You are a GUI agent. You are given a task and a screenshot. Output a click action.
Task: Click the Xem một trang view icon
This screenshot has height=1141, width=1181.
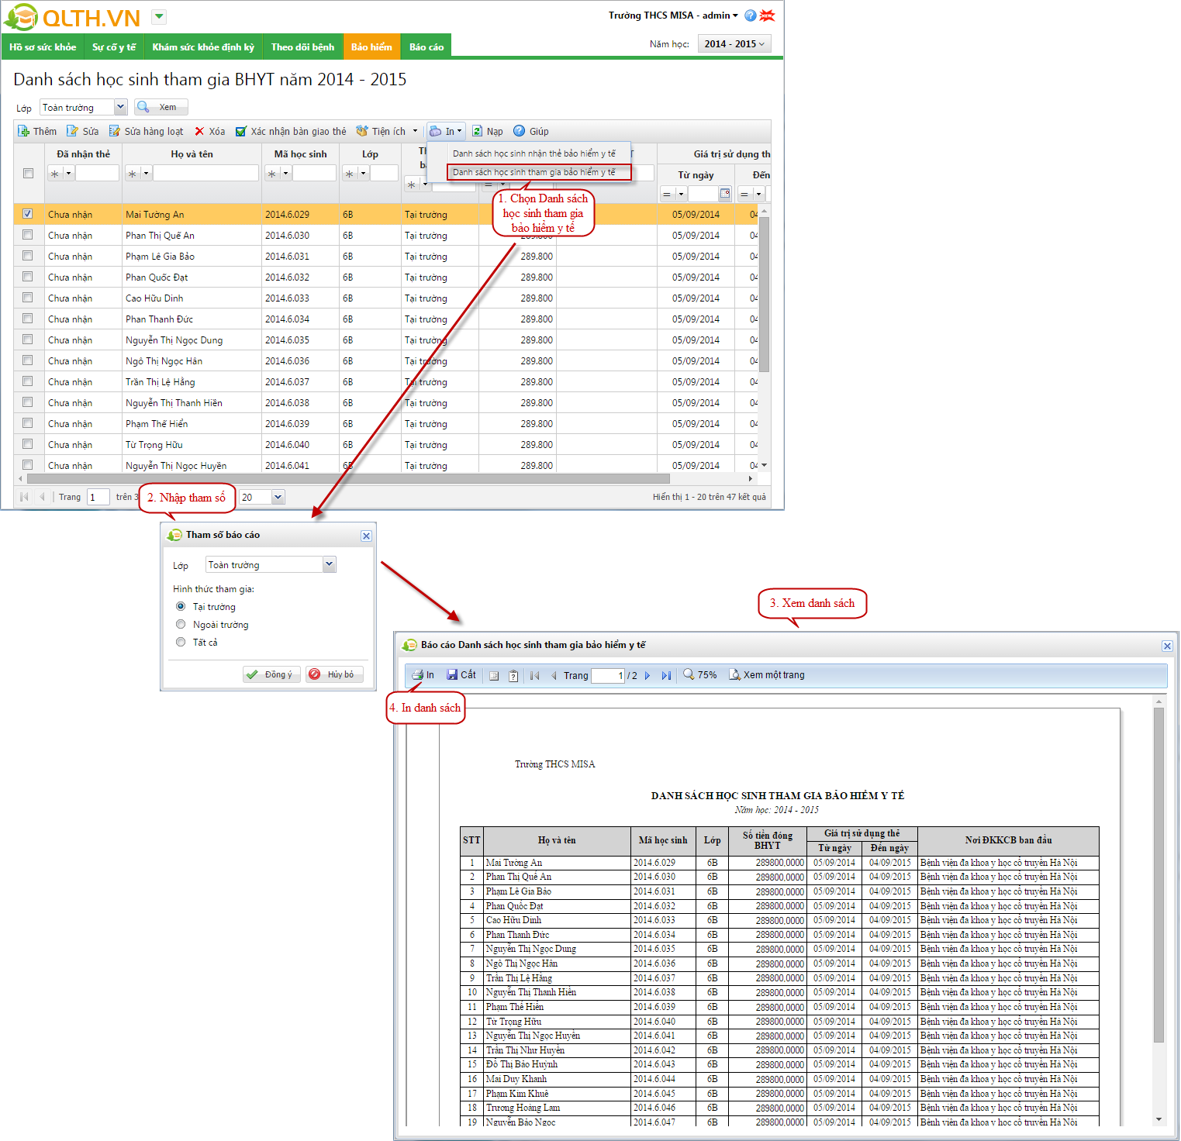pyautogui.click(x=734, y=675)
